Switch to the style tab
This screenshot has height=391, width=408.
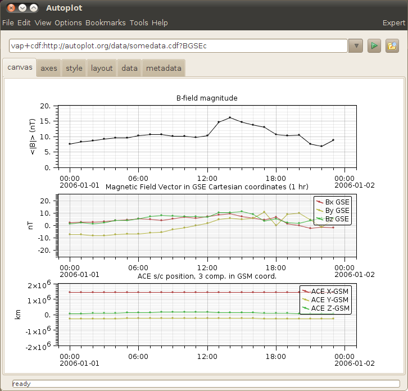click(74, 69)
